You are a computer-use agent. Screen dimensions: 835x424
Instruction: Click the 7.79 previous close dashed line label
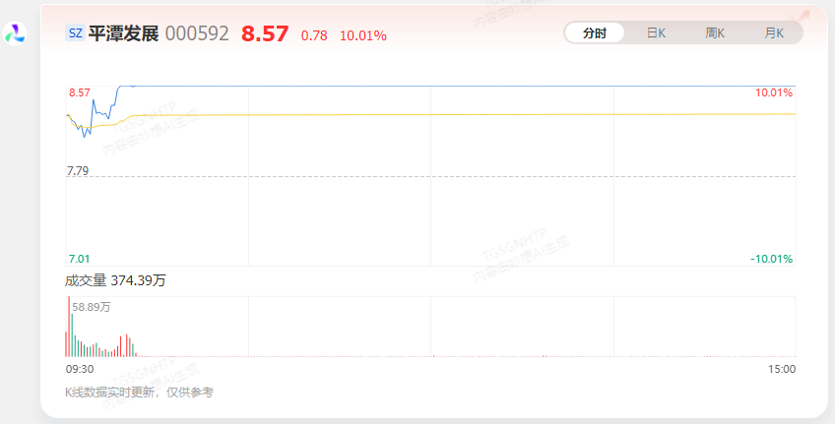pos(78,171)
